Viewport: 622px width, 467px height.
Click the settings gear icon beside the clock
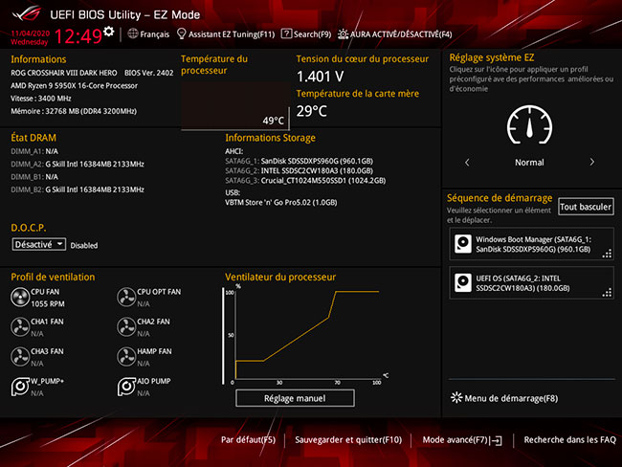pyautogui.click(x=109, y=32)
